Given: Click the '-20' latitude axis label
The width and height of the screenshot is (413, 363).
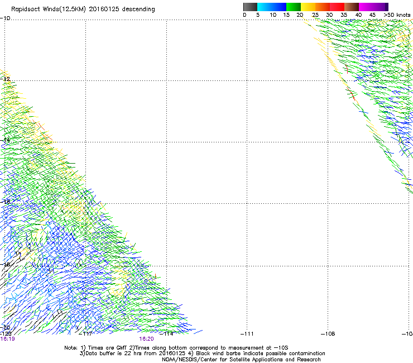Looking at the screenshot, I should click(x=5, y=328).
